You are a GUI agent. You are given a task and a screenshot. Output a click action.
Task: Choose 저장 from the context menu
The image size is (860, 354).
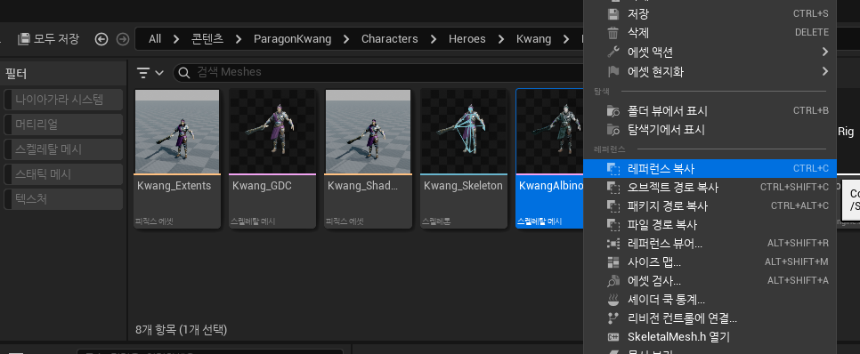pyautogui.click(x=710, y=13)
